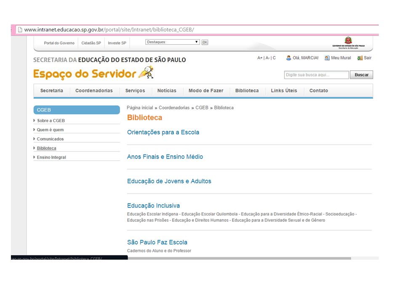Screen dimensions: 404x303
Task: Open Quem é quem in the sidebar
Action: (x=50, y=130)
